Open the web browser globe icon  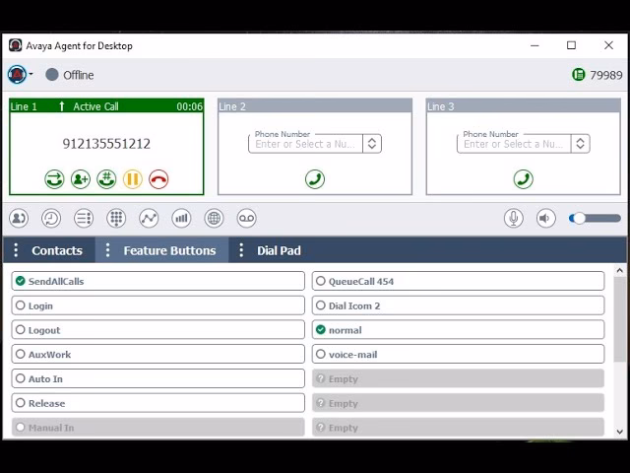coord(214,219)
